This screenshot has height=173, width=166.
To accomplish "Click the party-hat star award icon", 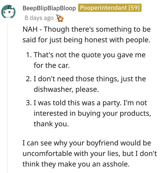I will [60, 18].
